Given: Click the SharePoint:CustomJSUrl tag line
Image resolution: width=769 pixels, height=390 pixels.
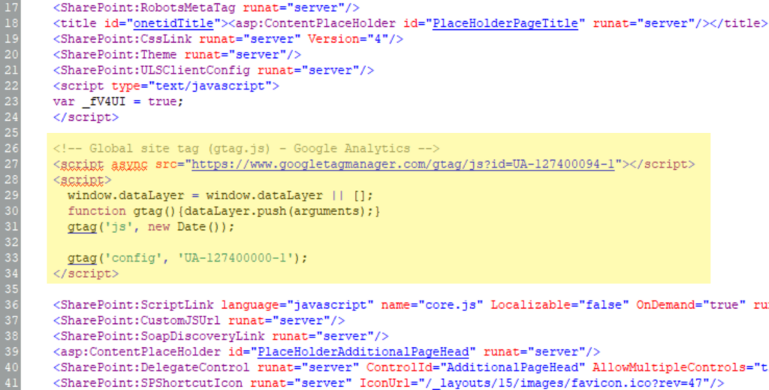Looking at the screenshot, I should [198, 320].
